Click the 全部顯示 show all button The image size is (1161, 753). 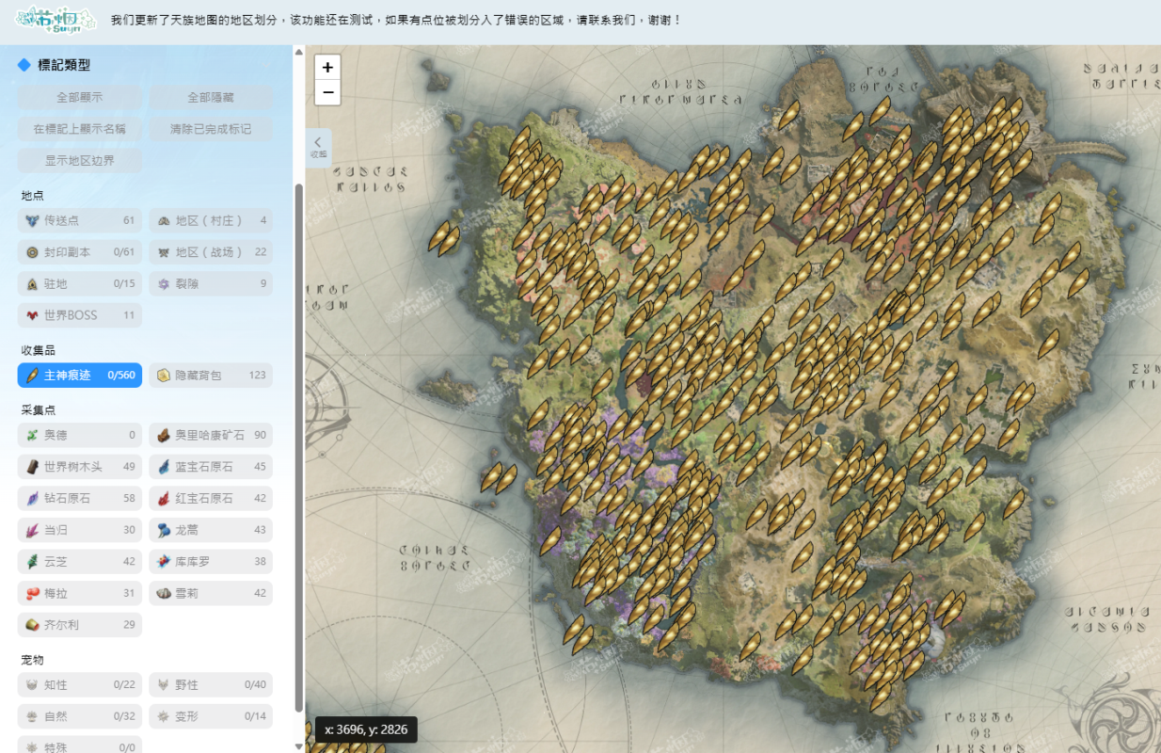[x=79, y=97]
